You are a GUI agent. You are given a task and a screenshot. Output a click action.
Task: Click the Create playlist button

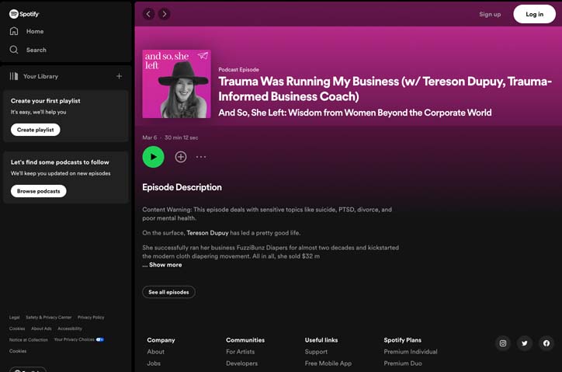[36, 130]
